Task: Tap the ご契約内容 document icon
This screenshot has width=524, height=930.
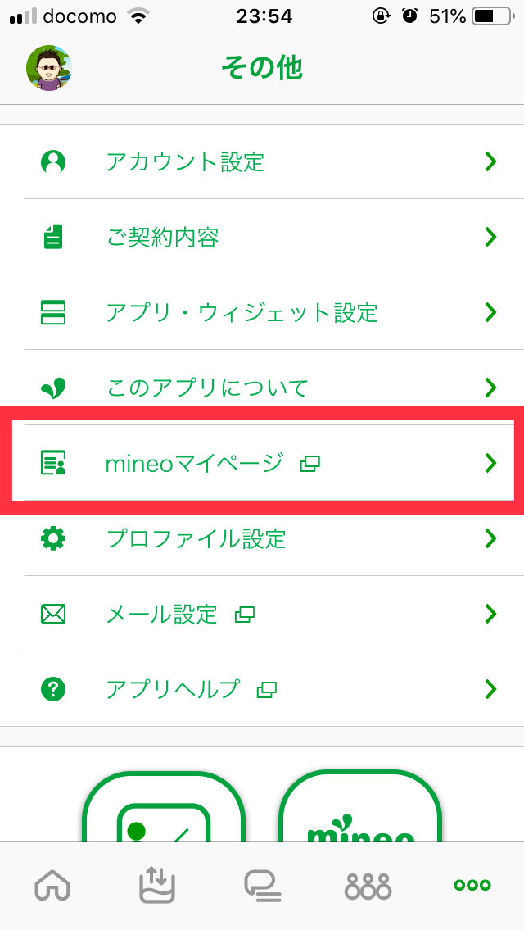Action: point(53,237)
